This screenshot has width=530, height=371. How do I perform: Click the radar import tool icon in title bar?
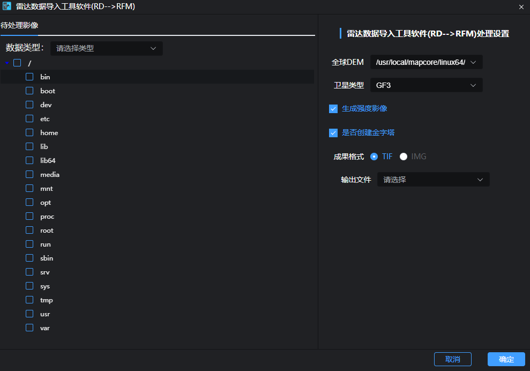(8, 7)
